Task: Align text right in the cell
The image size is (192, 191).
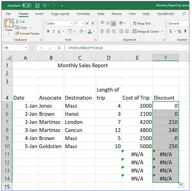Action: tap(113, 31)
